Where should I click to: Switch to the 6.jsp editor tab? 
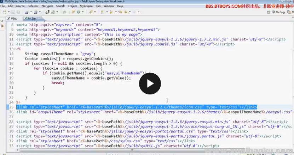(13, 18)
